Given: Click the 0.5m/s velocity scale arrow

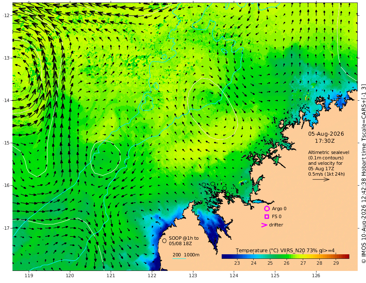Looking at the screenshot, I should pyautogui.click(x=321, y=179).
